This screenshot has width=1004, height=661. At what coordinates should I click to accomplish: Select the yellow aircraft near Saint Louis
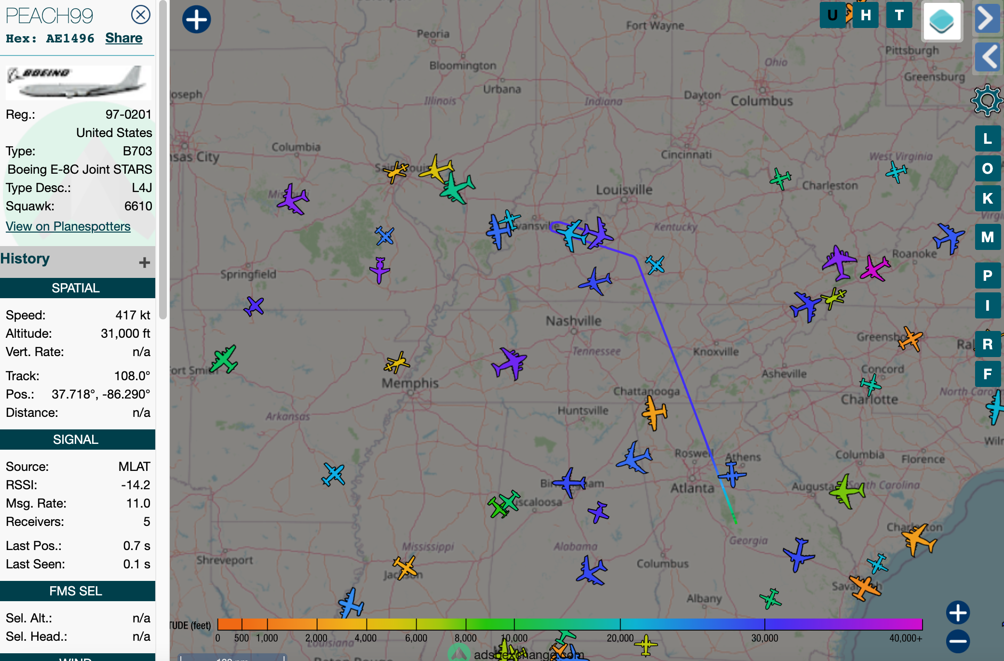point(436,169)
